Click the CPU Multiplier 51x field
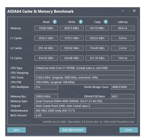This screenshot has height=137, width=141. point(46,87)
